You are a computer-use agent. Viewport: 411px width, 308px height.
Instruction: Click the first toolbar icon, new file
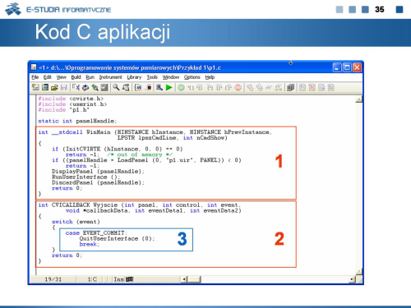pos(35,88)
